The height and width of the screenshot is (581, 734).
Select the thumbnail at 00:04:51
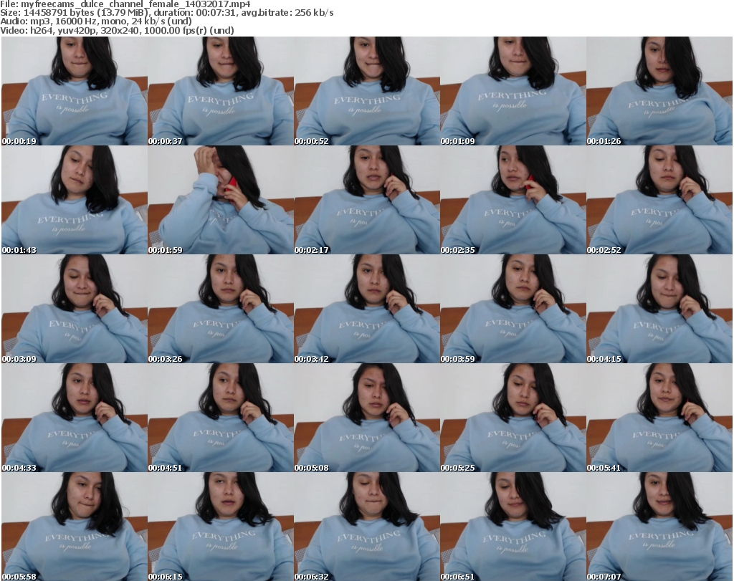pyautogui.click(x=220, y=418)
